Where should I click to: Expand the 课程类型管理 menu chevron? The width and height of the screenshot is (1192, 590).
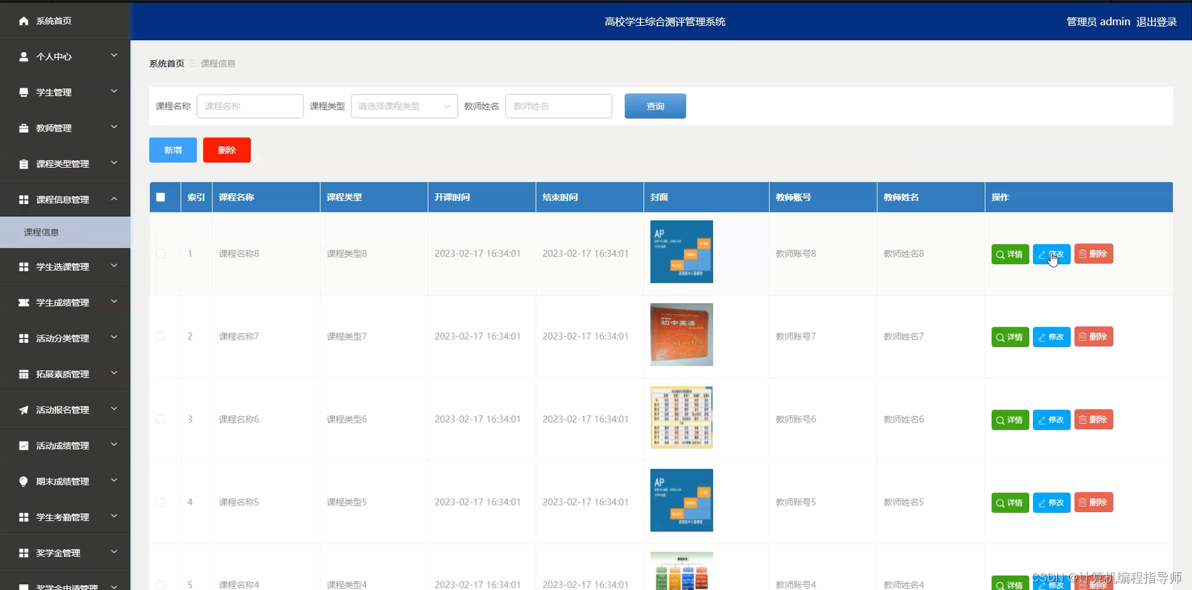tap(114, 163)
